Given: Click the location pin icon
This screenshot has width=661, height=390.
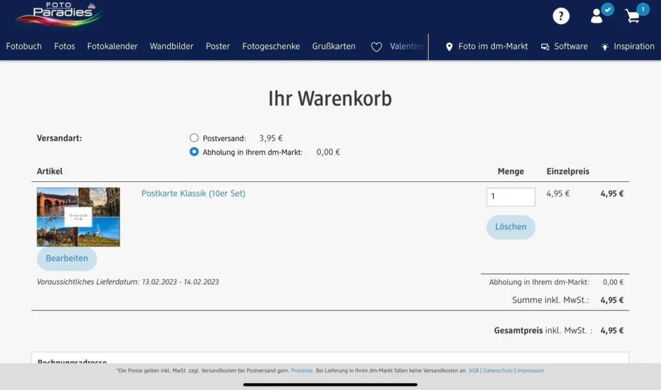Looking at the screenshot, I should click(x=449, y=46).
